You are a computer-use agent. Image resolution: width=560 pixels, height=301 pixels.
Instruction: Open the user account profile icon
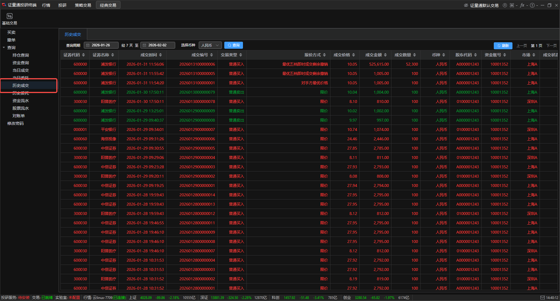point(505,5)
